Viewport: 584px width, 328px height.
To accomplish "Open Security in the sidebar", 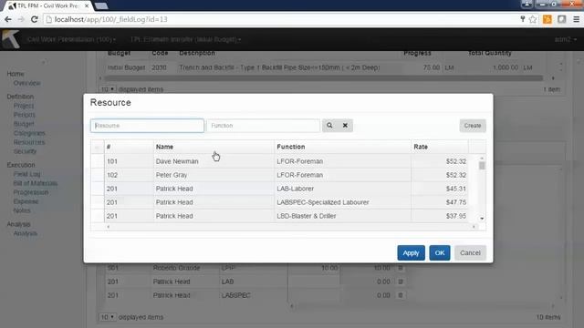I will [25, 151].
